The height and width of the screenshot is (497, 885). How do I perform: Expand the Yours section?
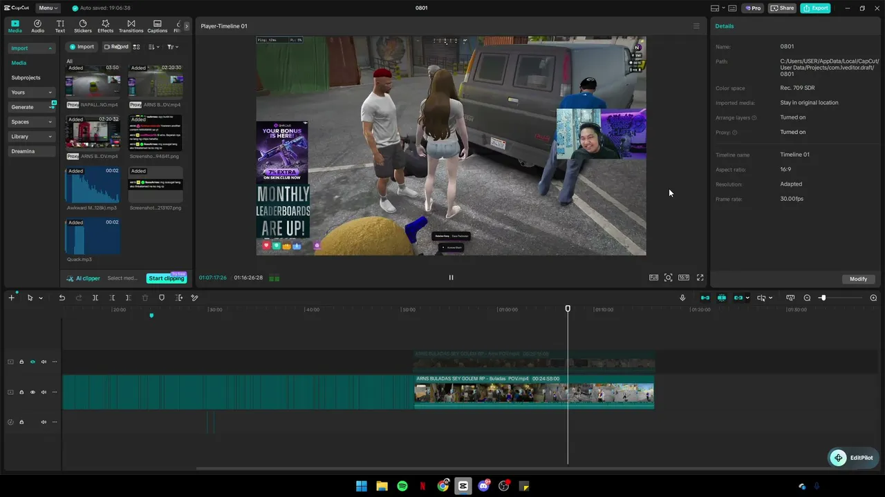point(31,92)
